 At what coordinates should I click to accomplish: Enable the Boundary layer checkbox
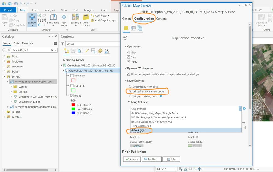pyautogui.click(x=72, y=76)
